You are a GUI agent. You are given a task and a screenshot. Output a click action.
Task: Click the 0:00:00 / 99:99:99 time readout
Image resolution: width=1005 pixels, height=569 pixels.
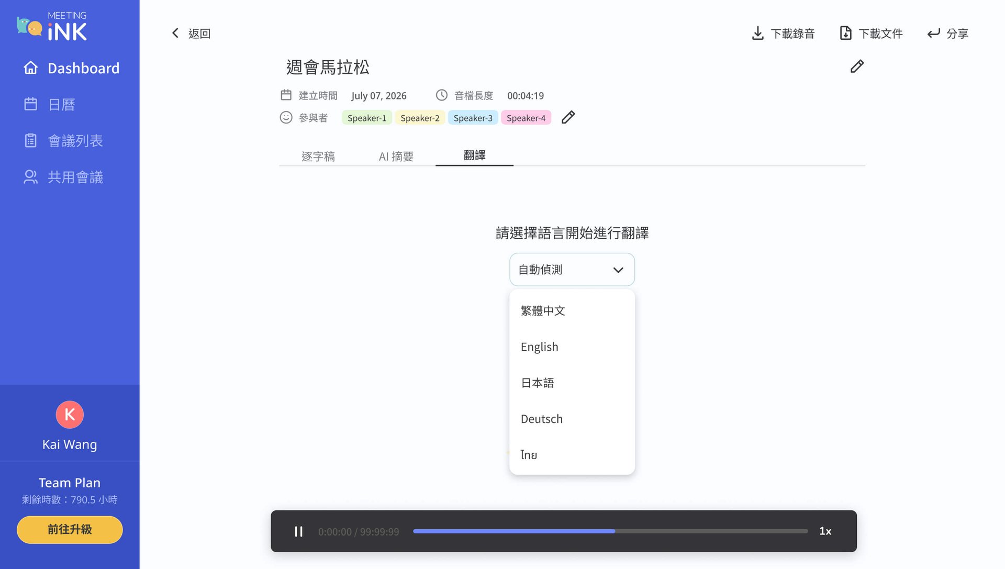tap(359, 532)
